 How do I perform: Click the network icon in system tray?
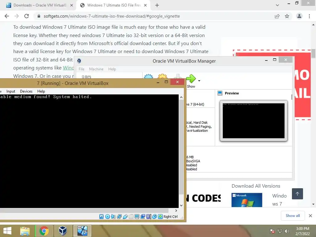tap(280, 231)
